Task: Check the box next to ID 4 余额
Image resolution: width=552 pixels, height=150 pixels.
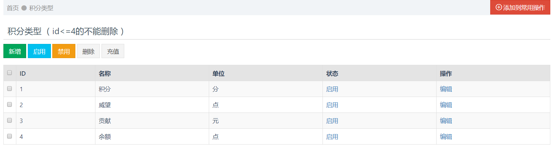Action: (10, 136)
